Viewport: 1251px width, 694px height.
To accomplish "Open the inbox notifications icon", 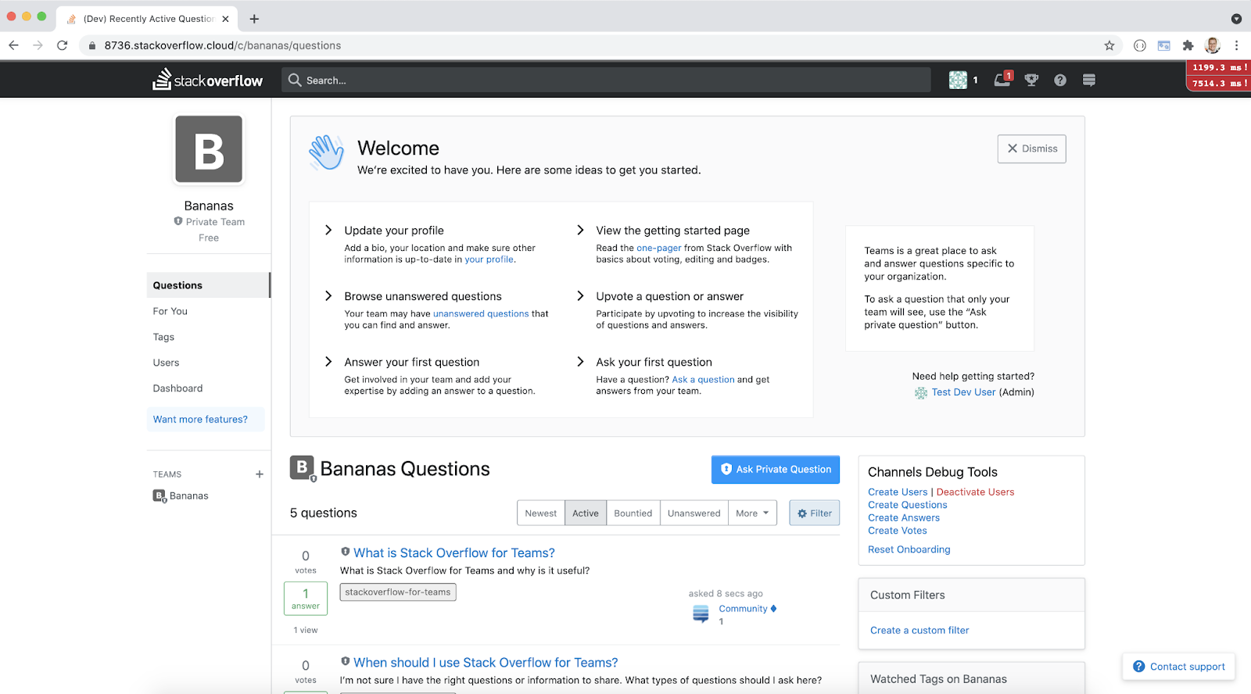I will (1003, 79).
